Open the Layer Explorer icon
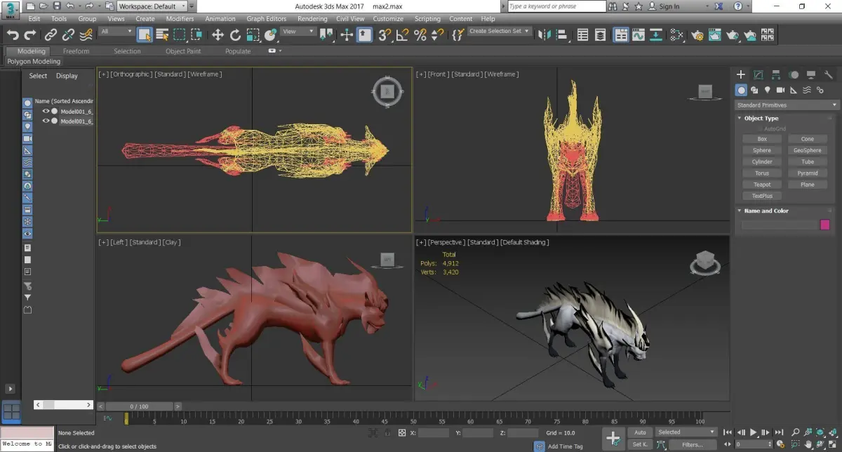Viewport: 842px width, 452px height. click(x=601, y=34)
